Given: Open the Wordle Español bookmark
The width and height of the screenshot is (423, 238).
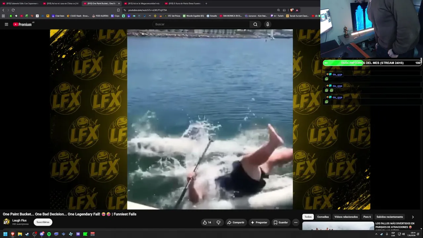Looking at the screenshot, I should (x=194, y=16).
